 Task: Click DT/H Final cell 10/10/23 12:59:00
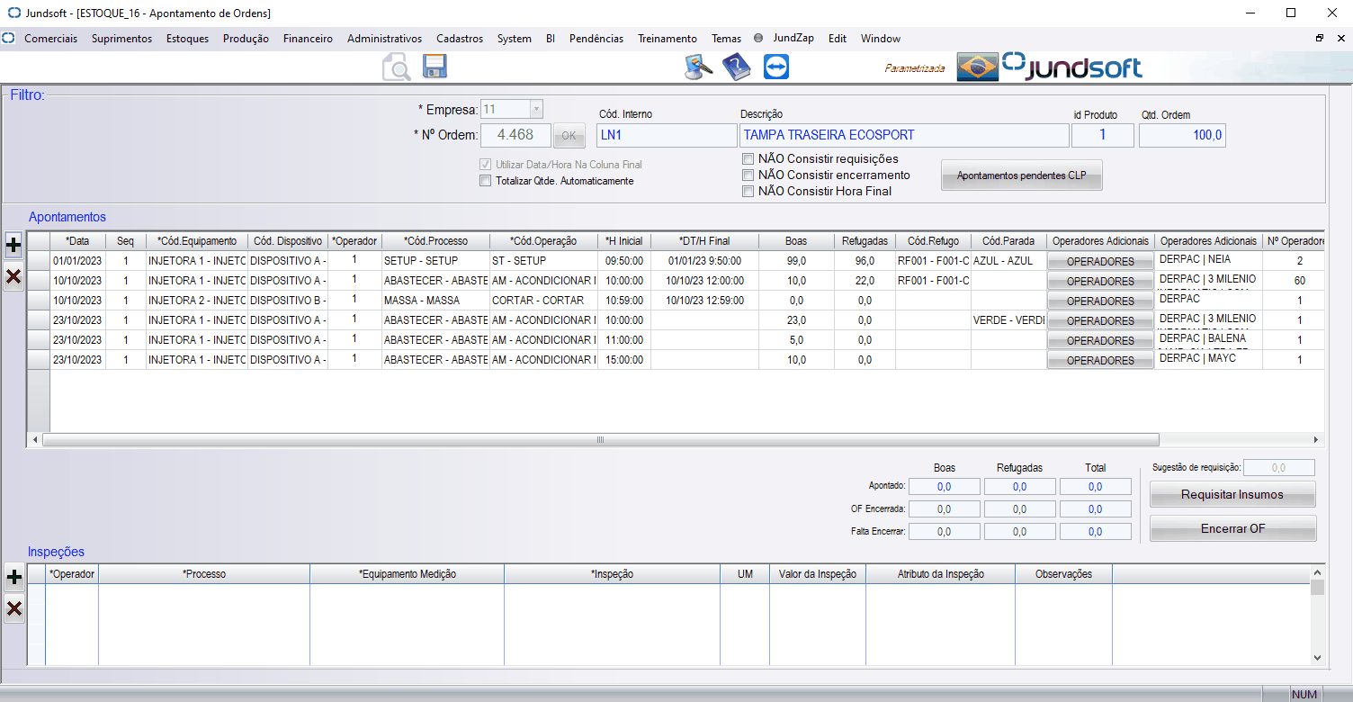[x=704, y=301]
